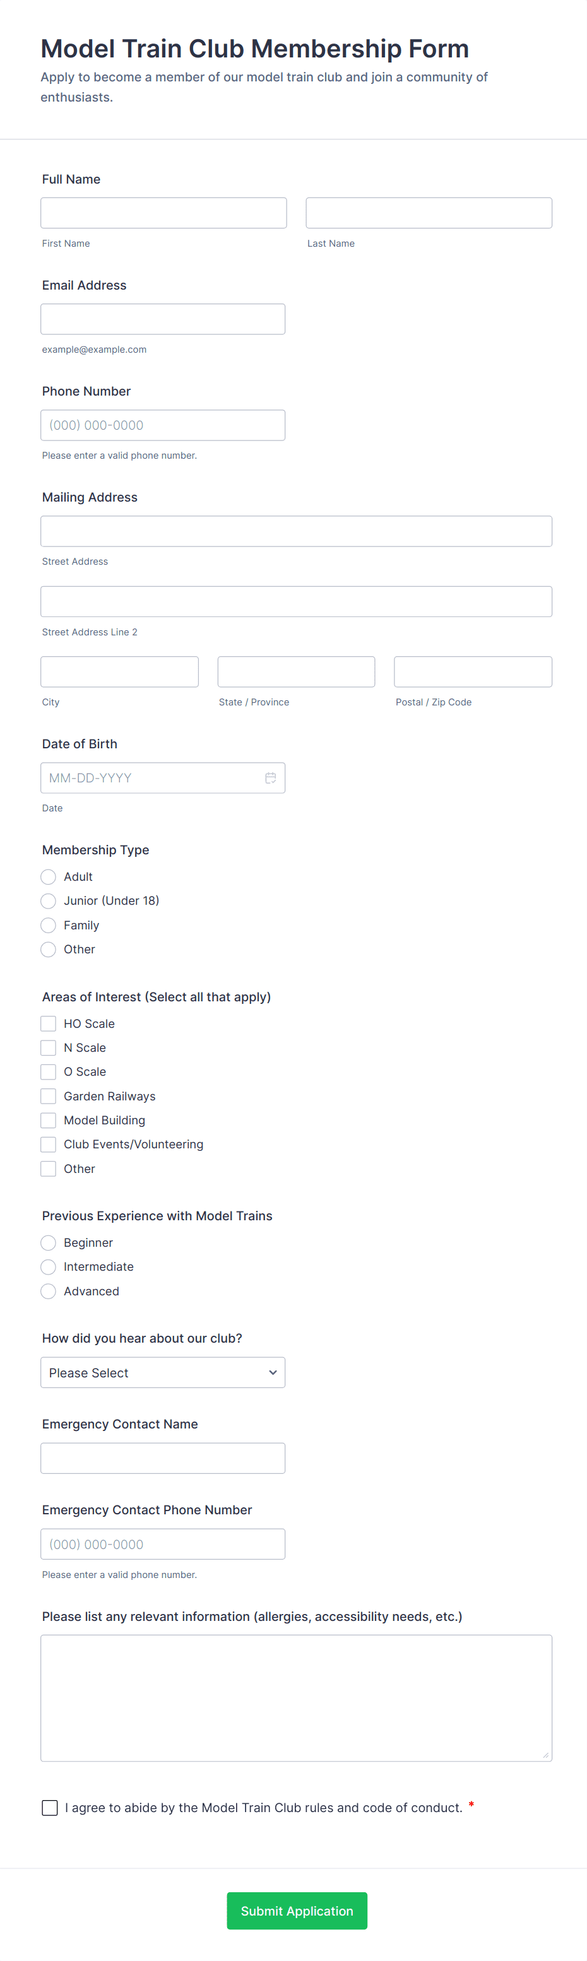This screenshot has height=1961, width=587.
Task: Select the Adult membership type
Action: pos(49,877)
